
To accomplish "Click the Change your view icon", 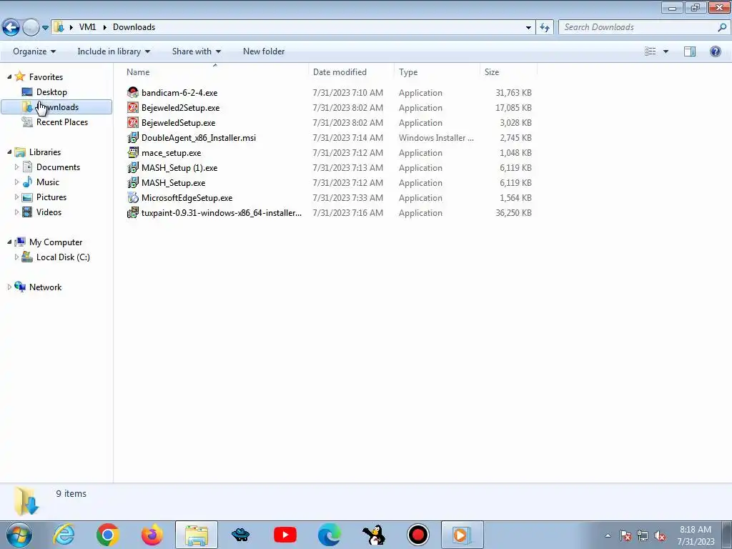I will tap(651, 51).
